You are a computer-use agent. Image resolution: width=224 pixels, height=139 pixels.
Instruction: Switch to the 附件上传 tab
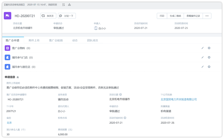coord(34,40)
